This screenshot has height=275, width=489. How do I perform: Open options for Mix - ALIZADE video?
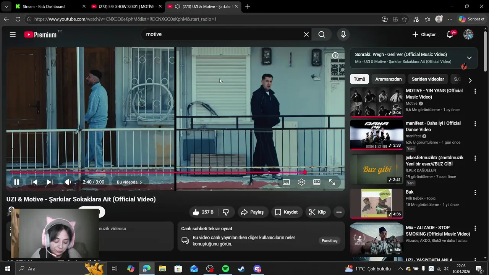(475, 228)
